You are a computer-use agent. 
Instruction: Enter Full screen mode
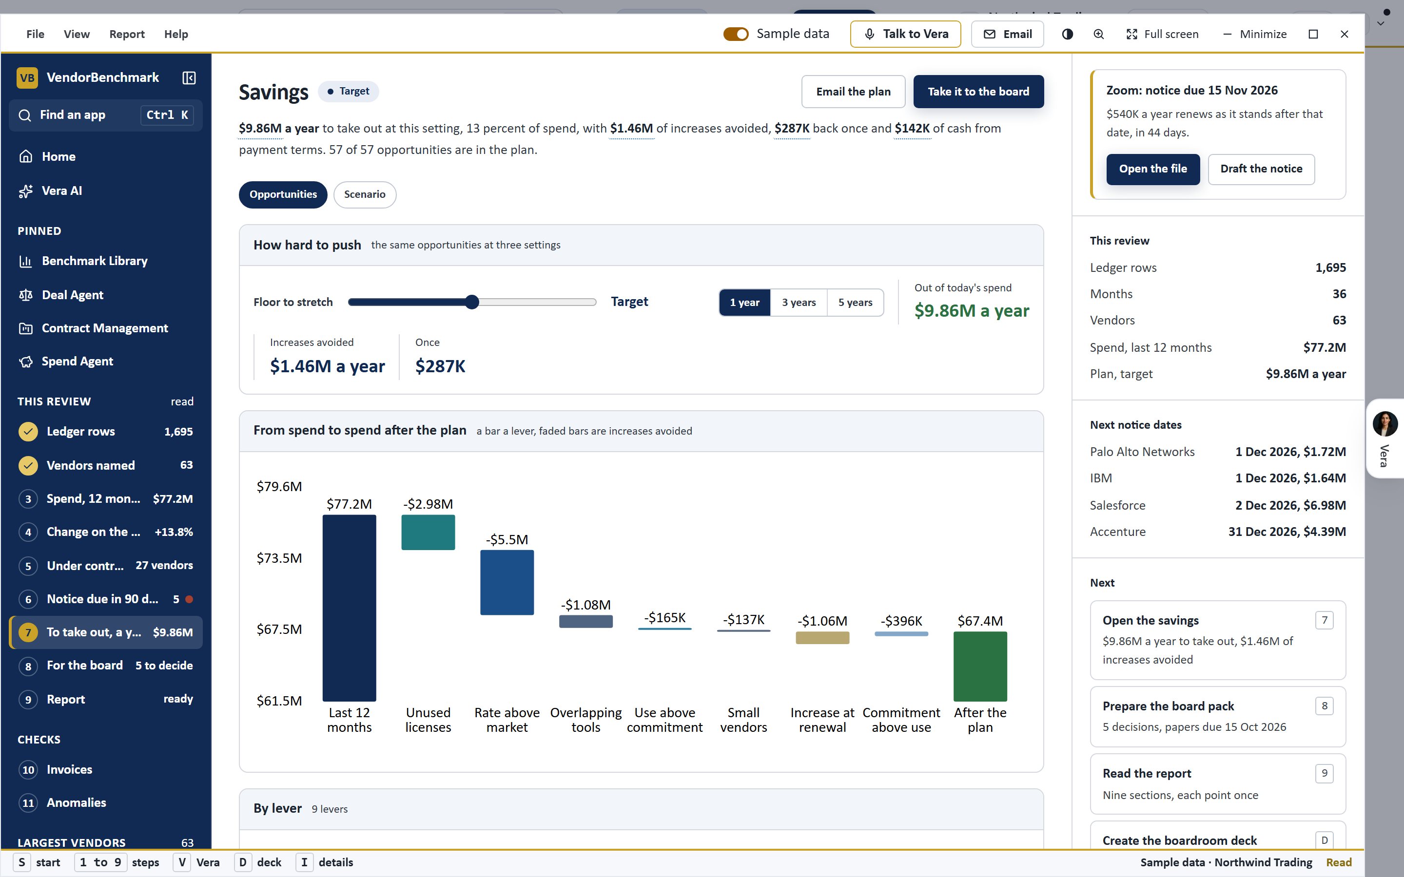1163,34
